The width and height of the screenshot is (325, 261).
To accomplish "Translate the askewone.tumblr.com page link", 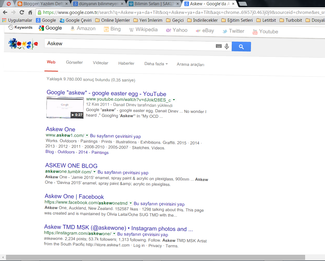I will point(123,173).
